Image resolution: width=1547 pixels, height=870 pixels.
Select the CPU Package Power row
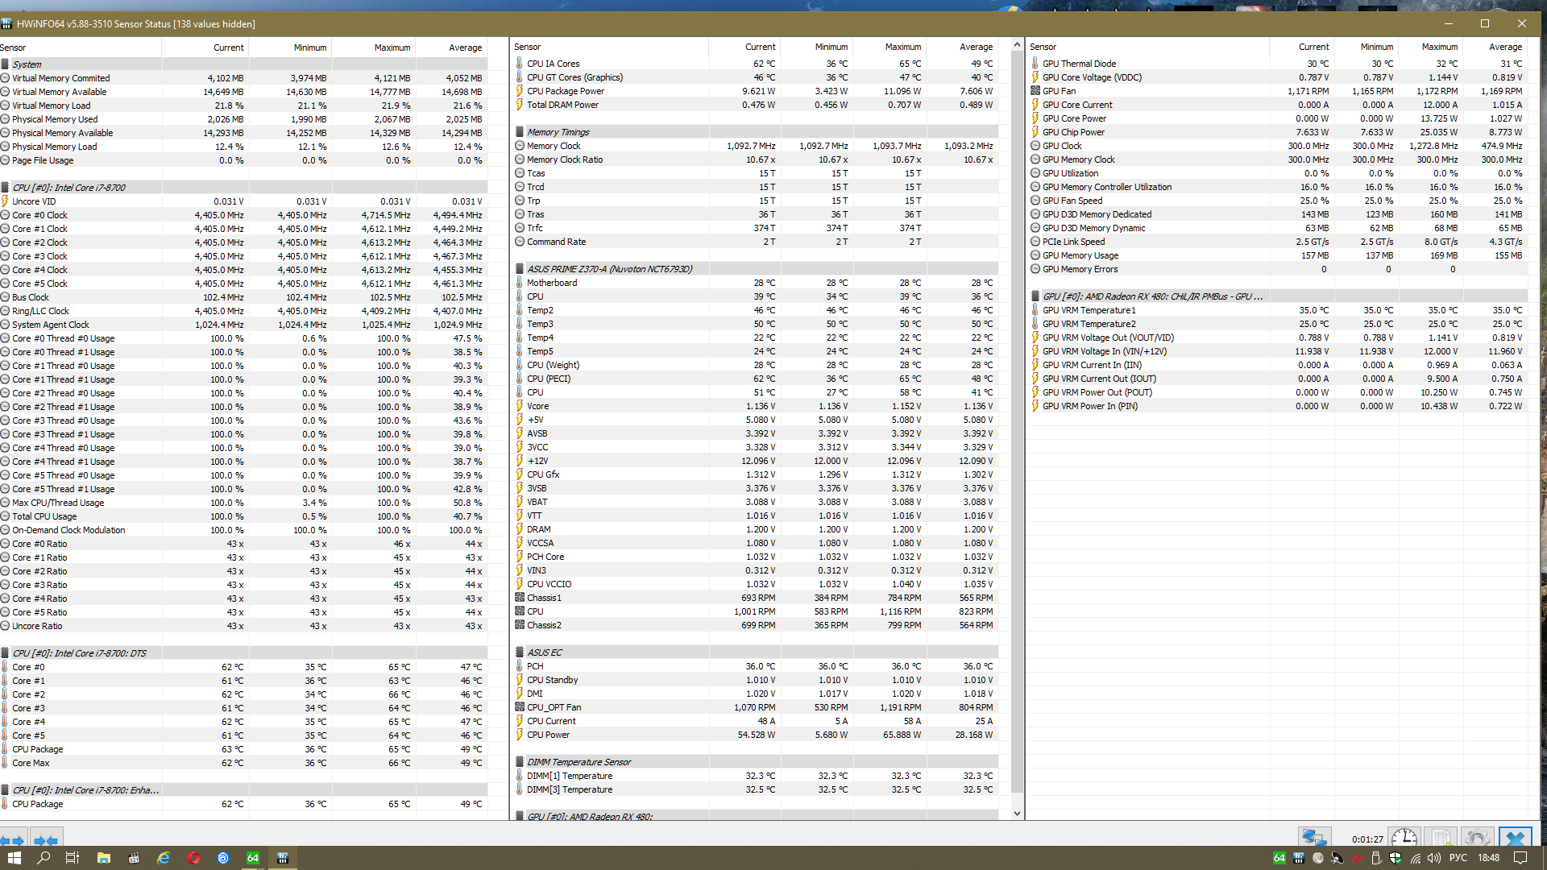(566, 91)
